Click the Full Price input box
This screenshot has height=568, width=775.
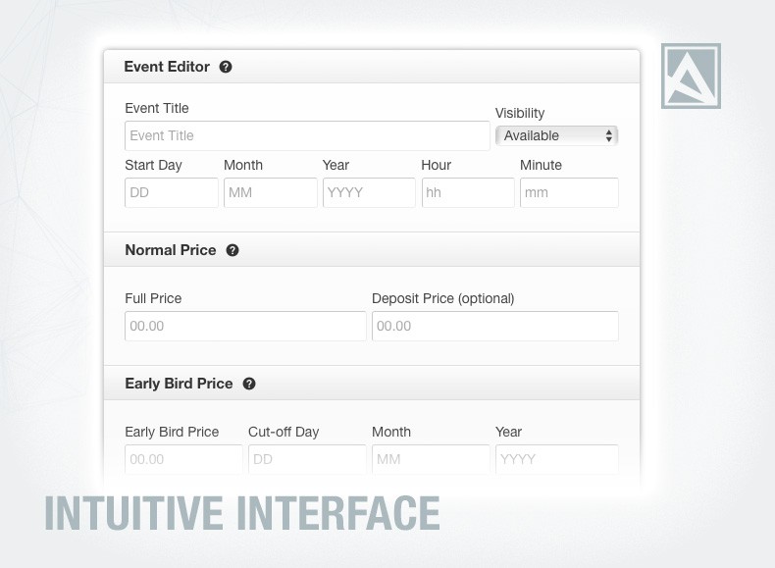(x=245, y=326)
